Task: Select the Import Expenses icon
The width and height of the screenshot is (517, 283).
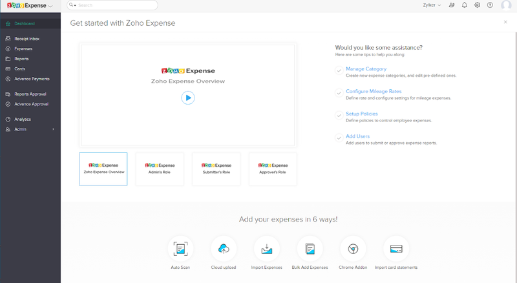Action: (267, 249)
